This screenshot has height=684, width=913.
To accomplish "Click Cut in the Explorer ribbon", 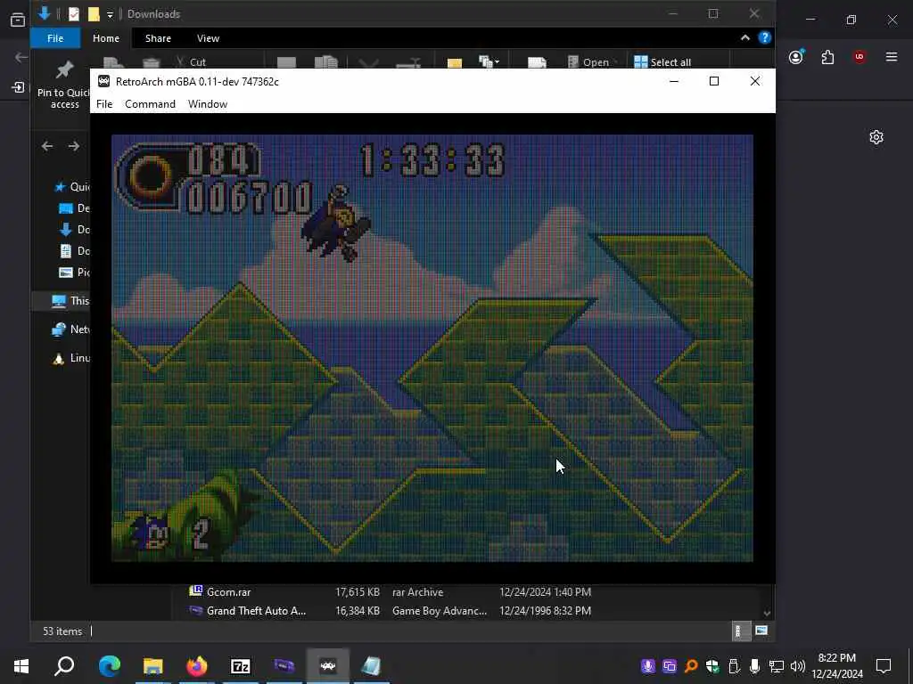I will tap(191, 61).
